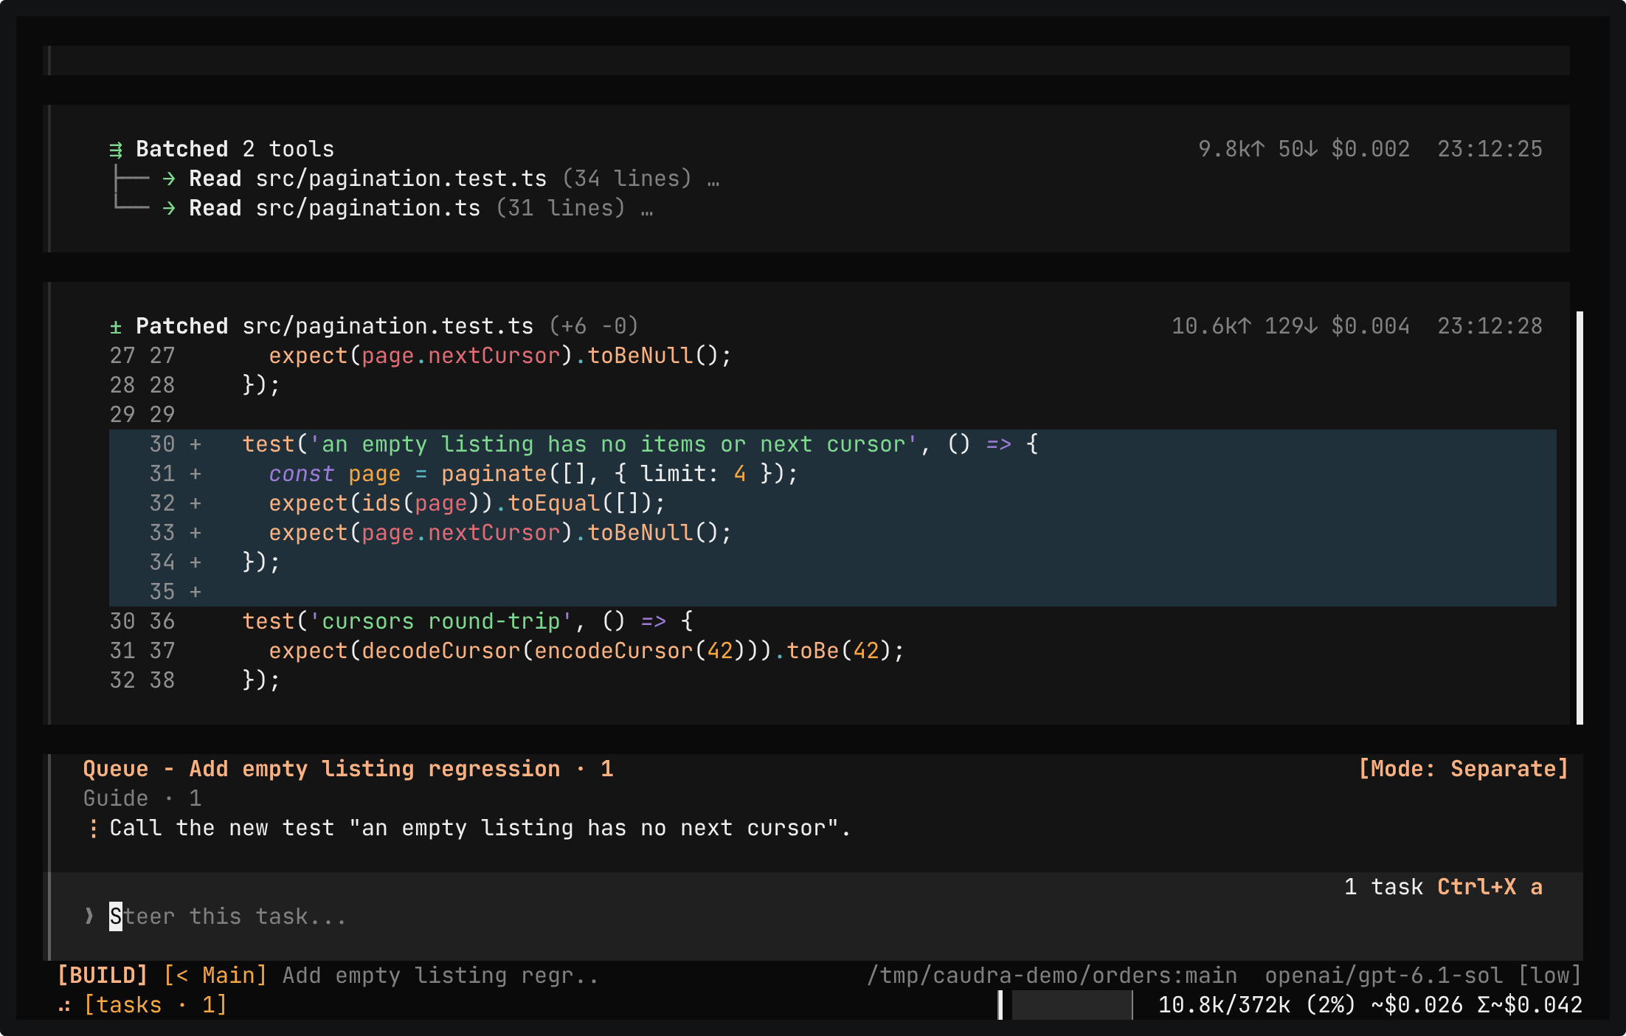
Task: Click the plus marker on added line 30
Action: pos(196,444)
